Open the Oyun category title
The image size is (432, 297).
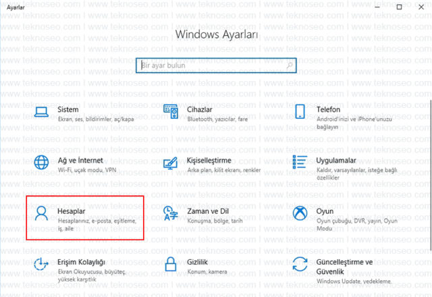coord(325,211)
